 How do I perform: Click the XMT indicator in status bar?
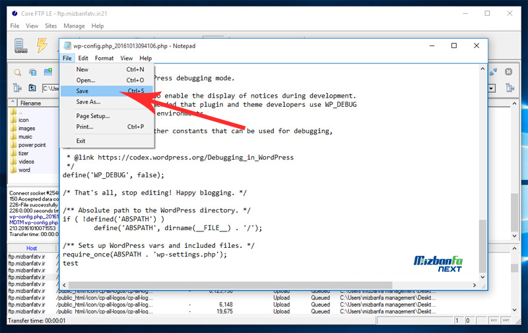506,320
